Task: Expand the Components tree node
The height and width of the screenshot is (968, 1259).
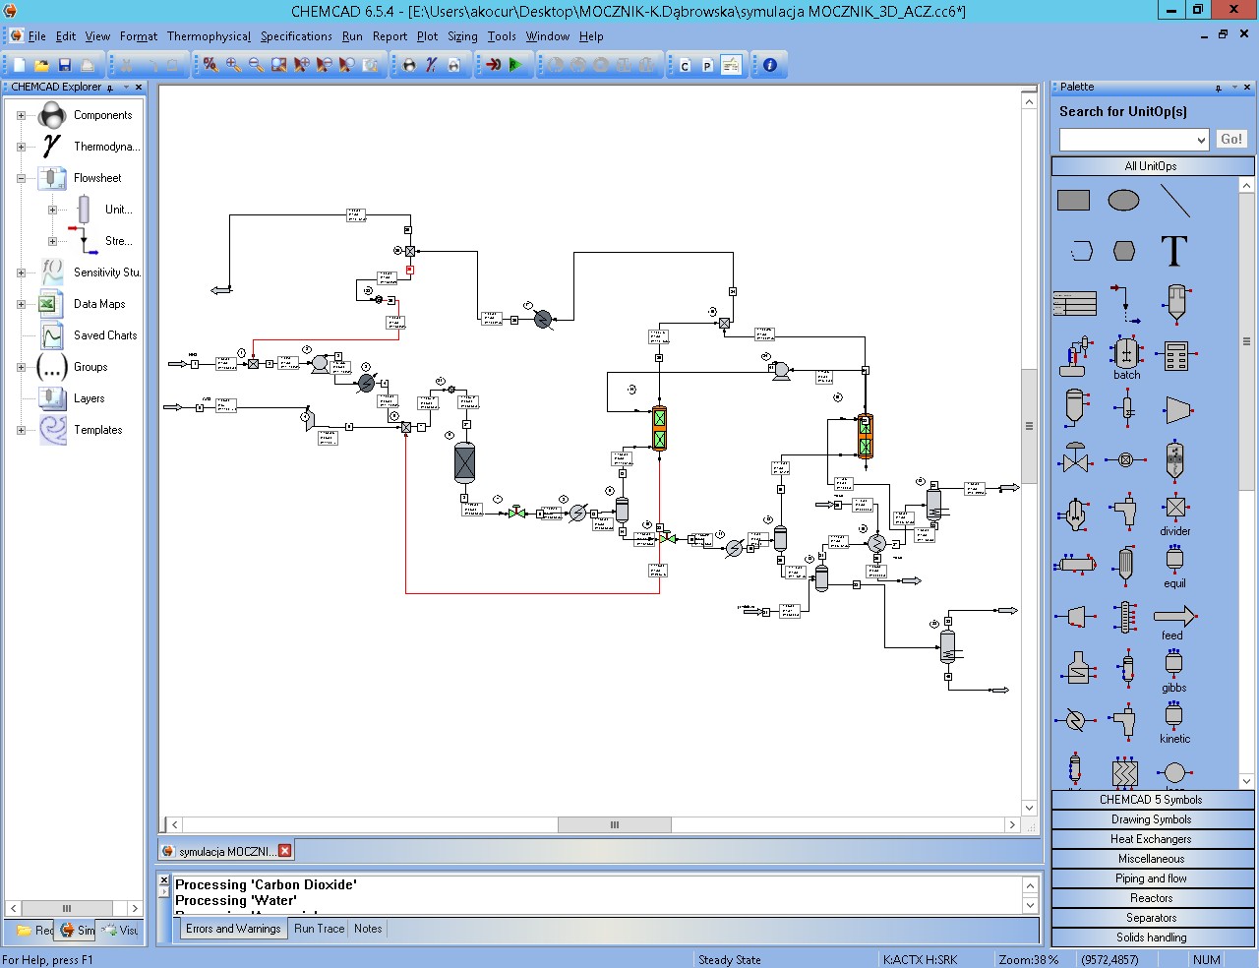Action: [21, 115]
